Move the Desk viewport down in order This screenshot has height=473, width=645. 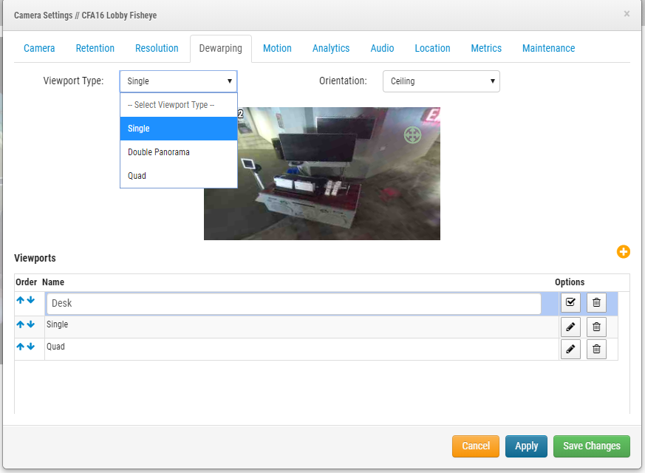[x=31, y=300]
